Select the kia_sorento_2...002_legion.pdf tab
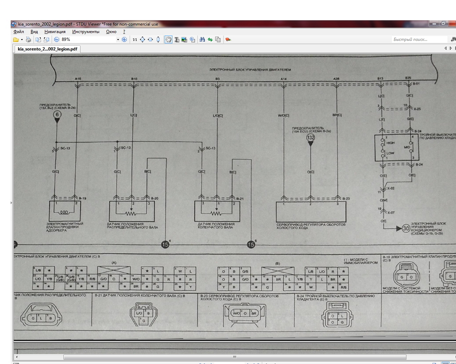 pyautogui.click(x=47, y=48)
